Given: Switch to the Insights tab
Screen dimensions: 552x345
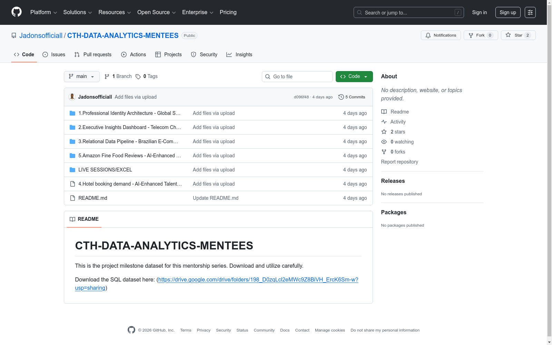Looking at the screenshot, I should tap(239, 55).
